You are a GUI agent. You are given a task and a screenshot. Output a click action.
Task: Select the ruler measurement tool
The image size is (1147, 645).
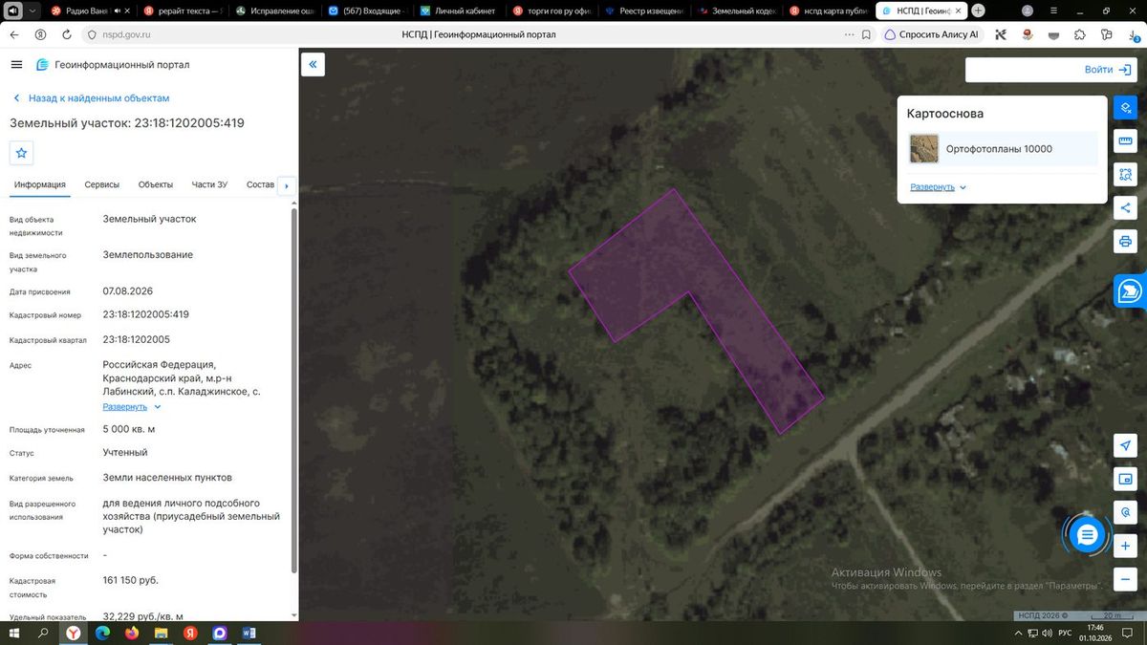(x=1126, y=141)
